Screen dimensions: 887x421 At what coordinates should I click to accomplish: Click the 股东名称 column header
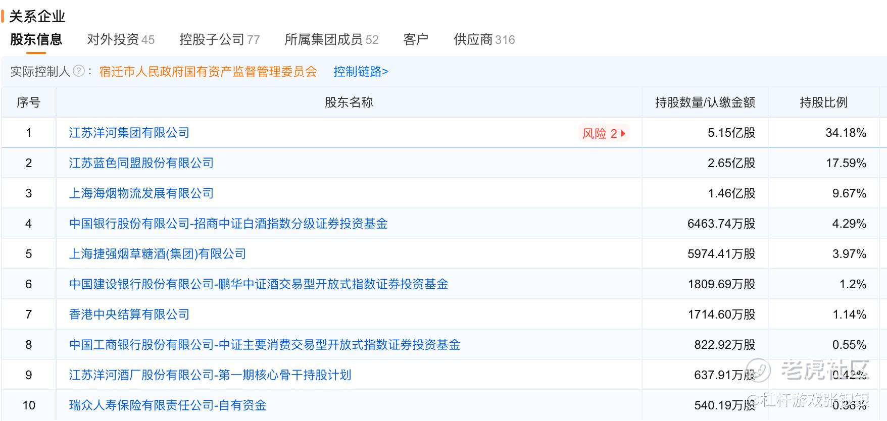point(349,102)
